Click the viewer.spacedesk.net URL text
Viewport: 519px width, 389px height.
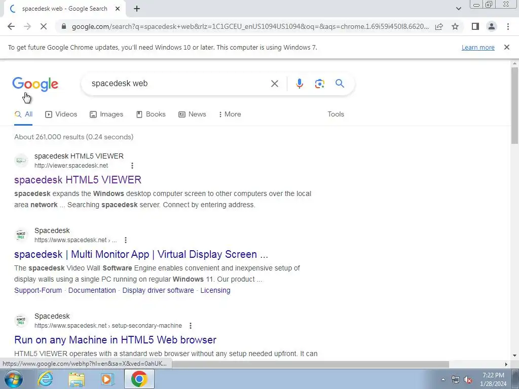point(71,166)
